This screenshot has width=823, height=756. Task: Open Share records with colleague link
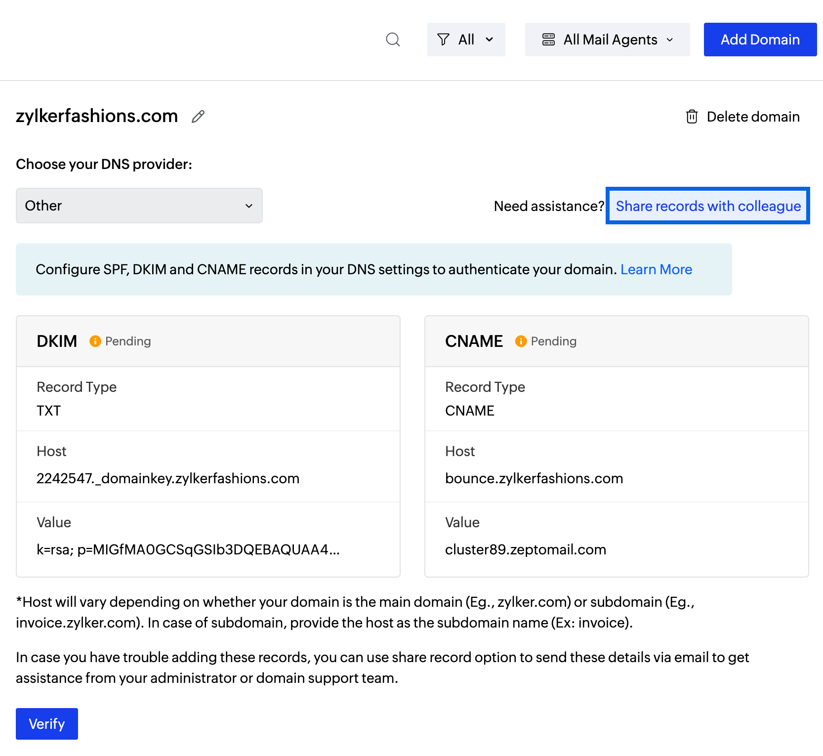(x=708, y=206)
